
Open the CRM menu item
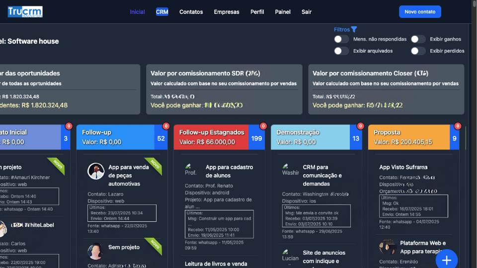[162, 12]
